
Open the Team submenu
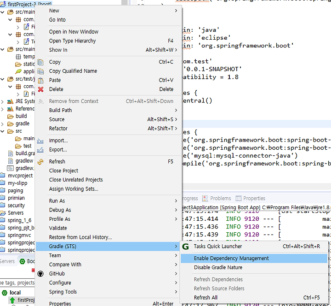click(x=108, y=256)
